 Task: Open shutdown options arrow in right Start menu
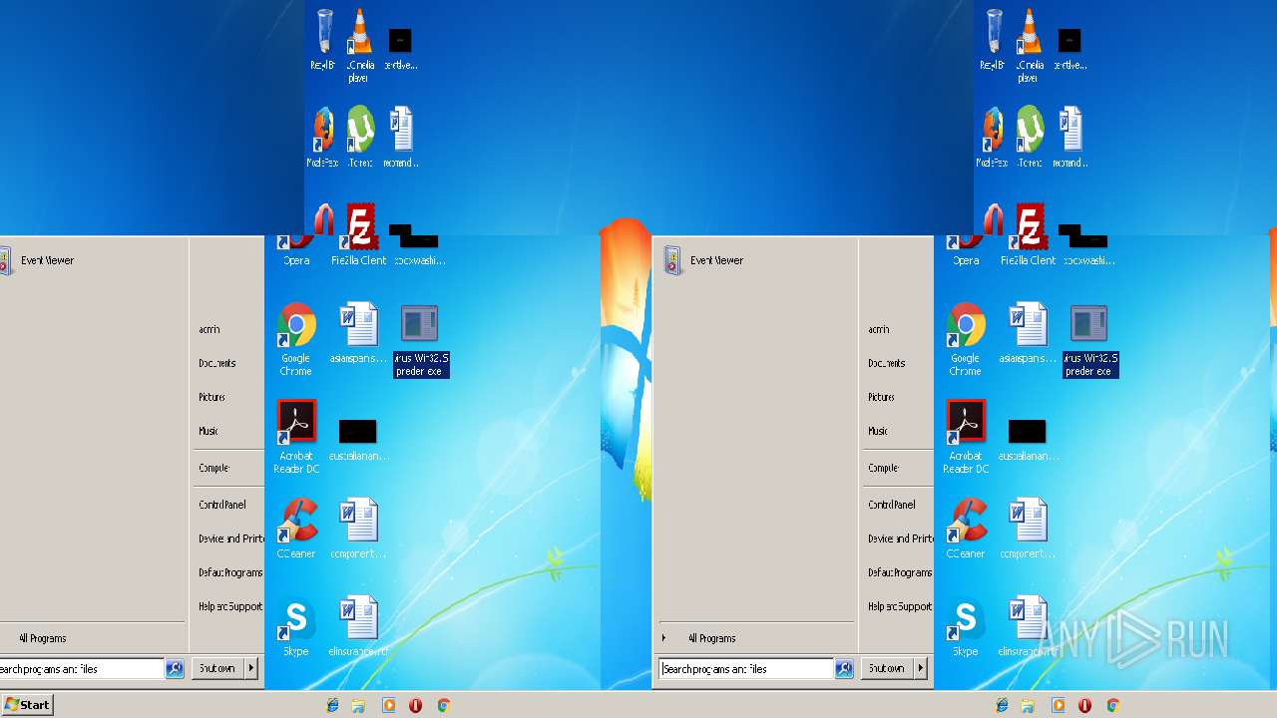[x=921, y=668]
